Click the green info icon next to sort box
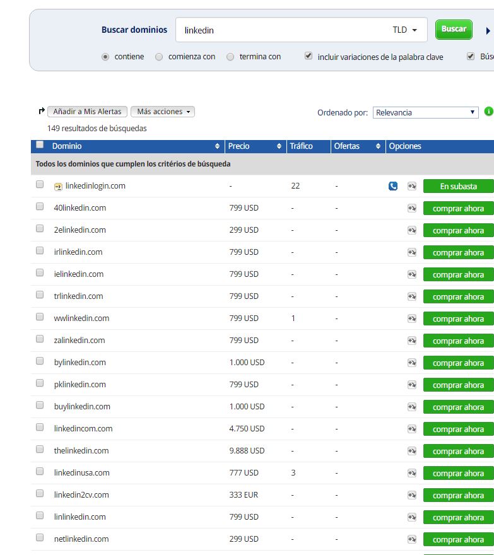 (x=489, y=112)
